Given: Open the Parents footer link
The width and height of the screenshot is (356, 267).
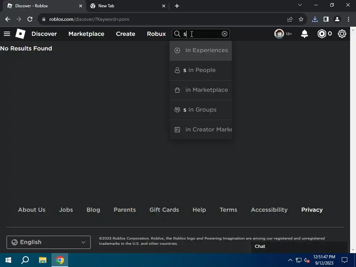Looking at the screenshot, I should [x=125, y=210].
